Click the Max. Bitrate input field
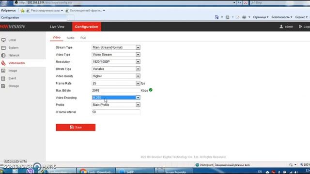The image size is (310, 174). tap(116, 90)
